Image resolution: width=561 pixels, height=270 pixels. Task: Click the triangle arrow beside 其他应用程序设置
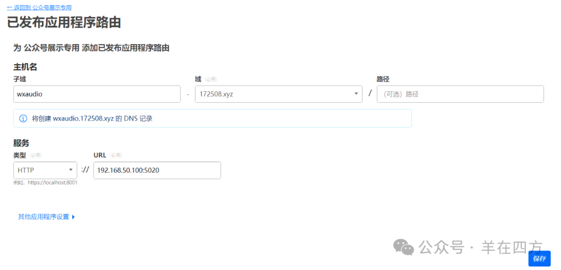pos(73,217)
